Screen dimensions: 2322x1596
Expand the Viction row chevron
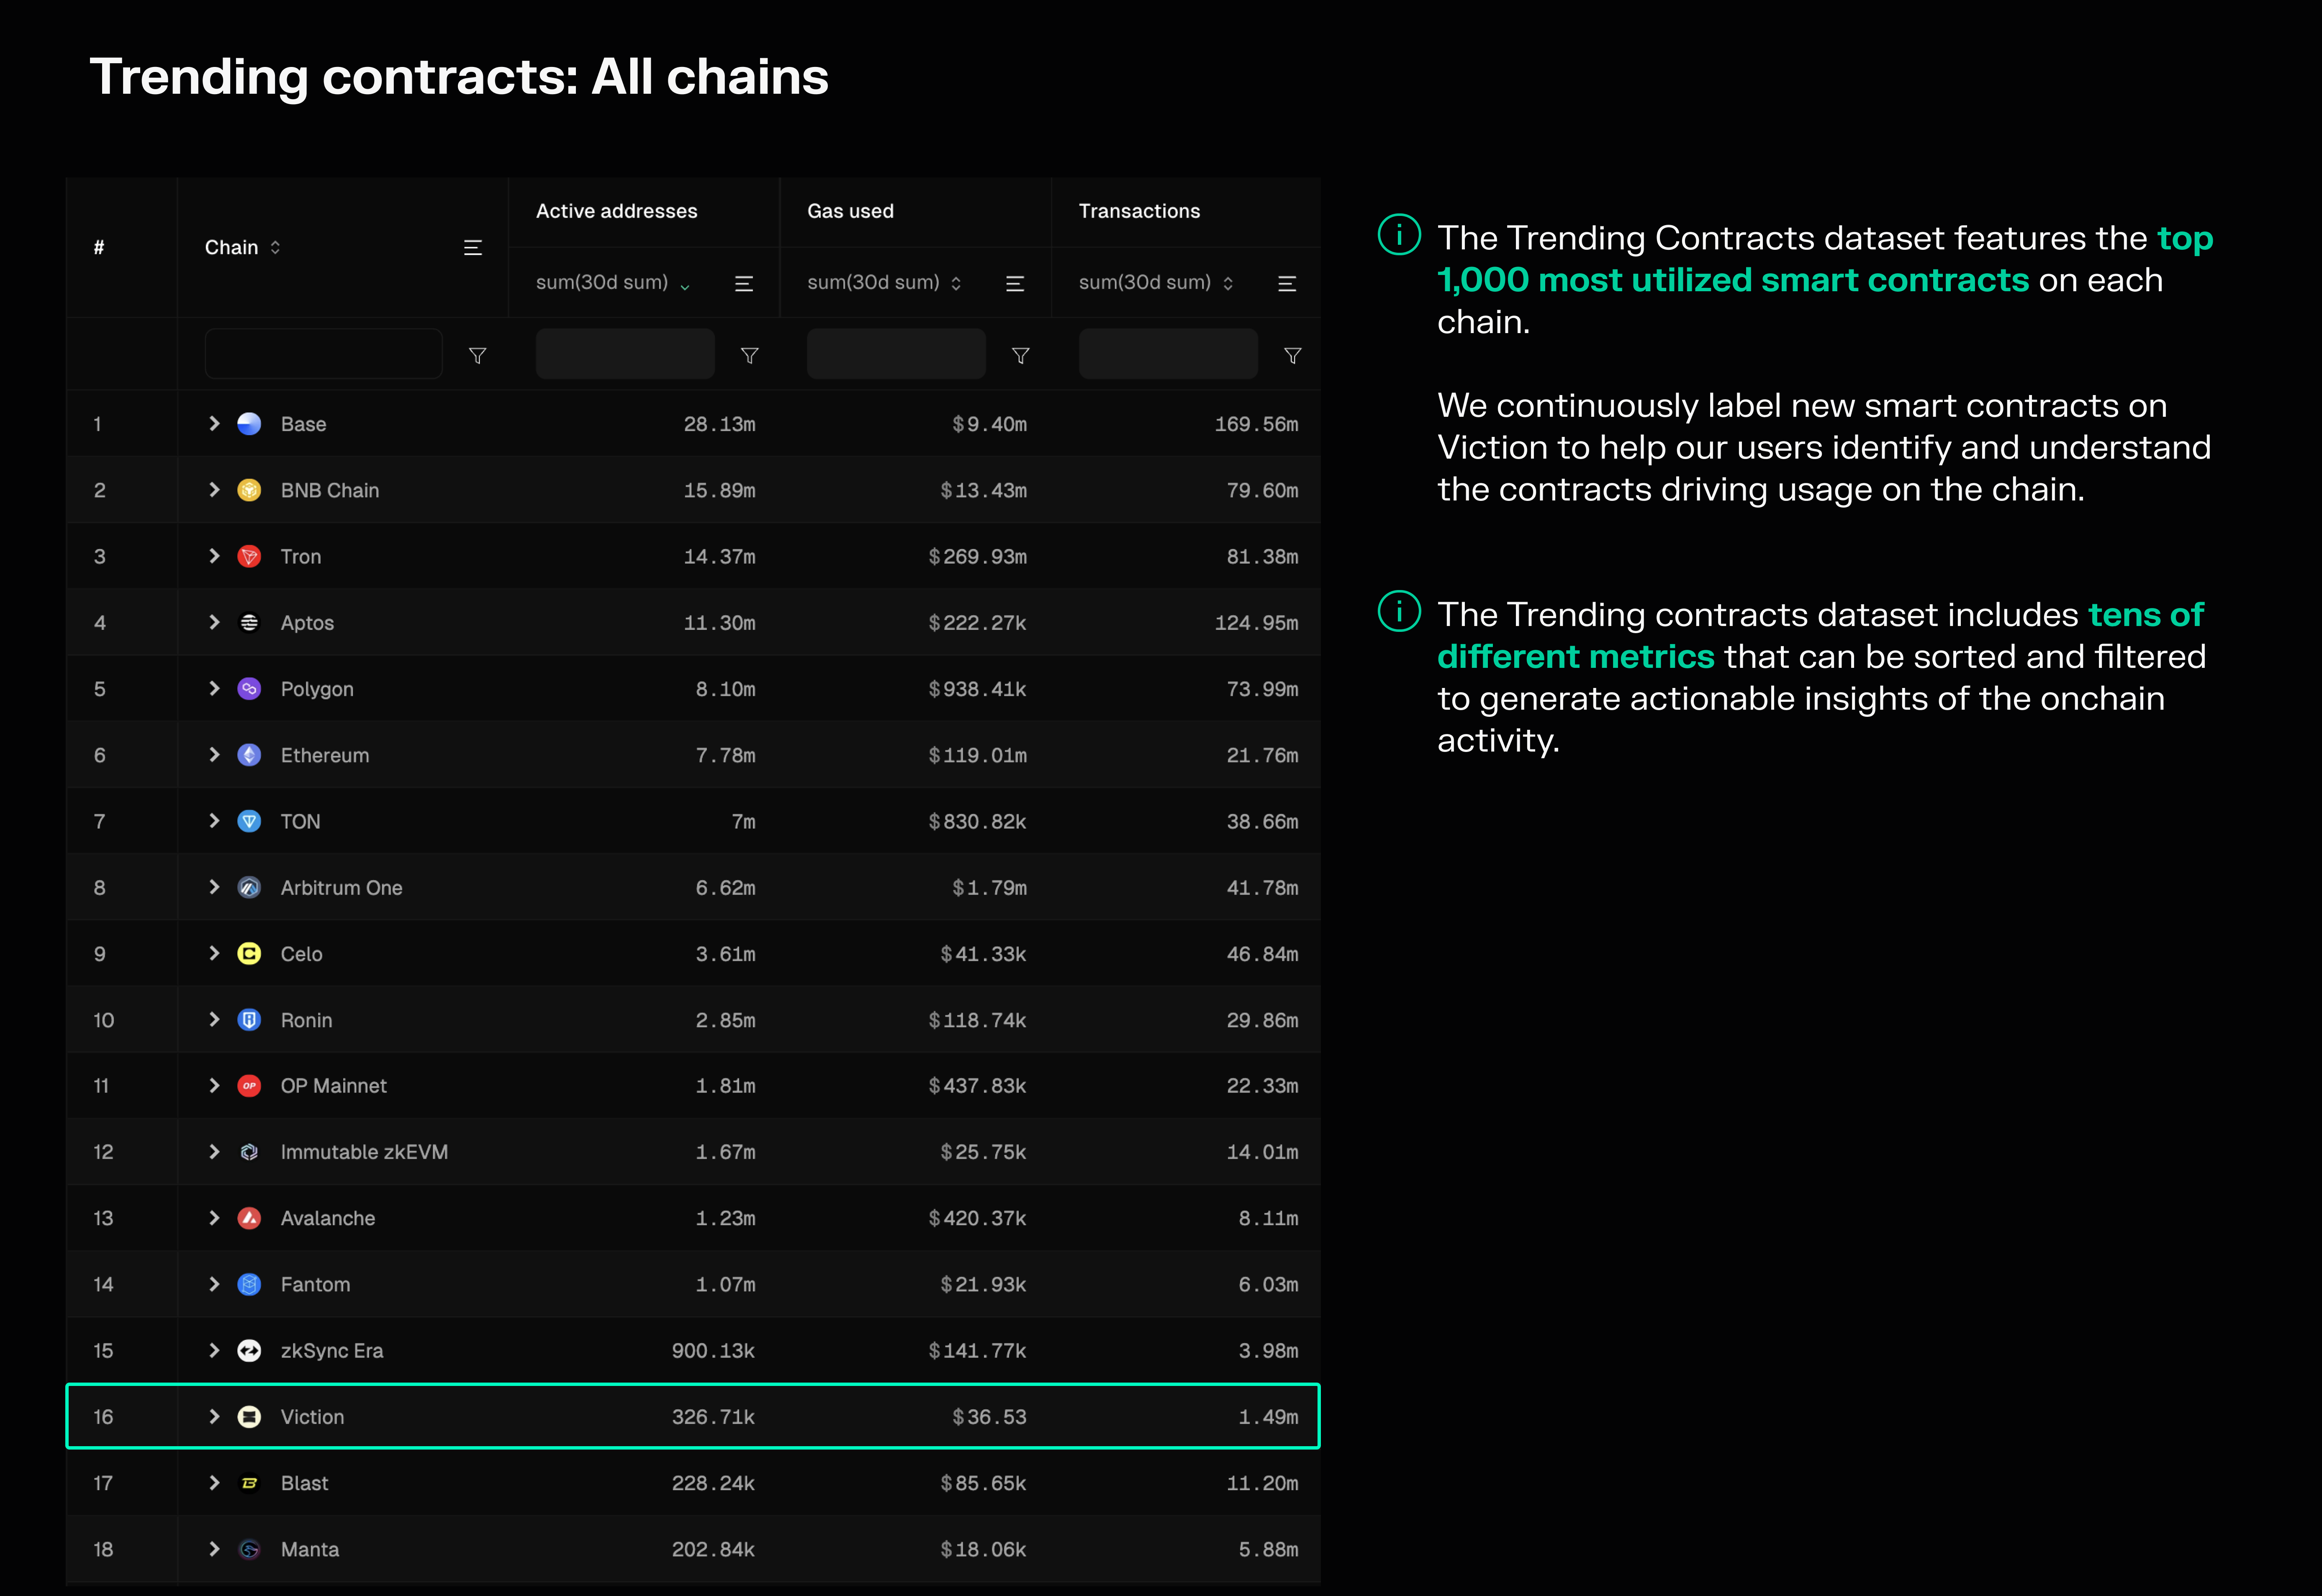pos(214,1417)
